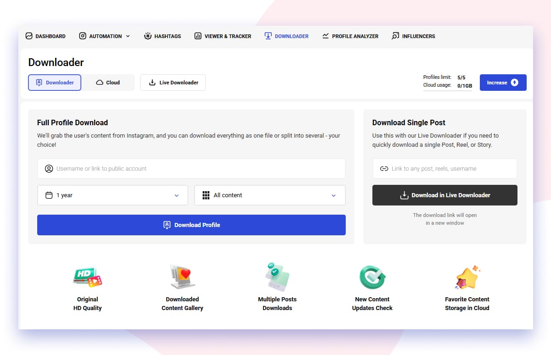Image resolution: width=551 pixels, height=355 pixels.
Task: Click the Download Profile button
Action: [191, 225]
